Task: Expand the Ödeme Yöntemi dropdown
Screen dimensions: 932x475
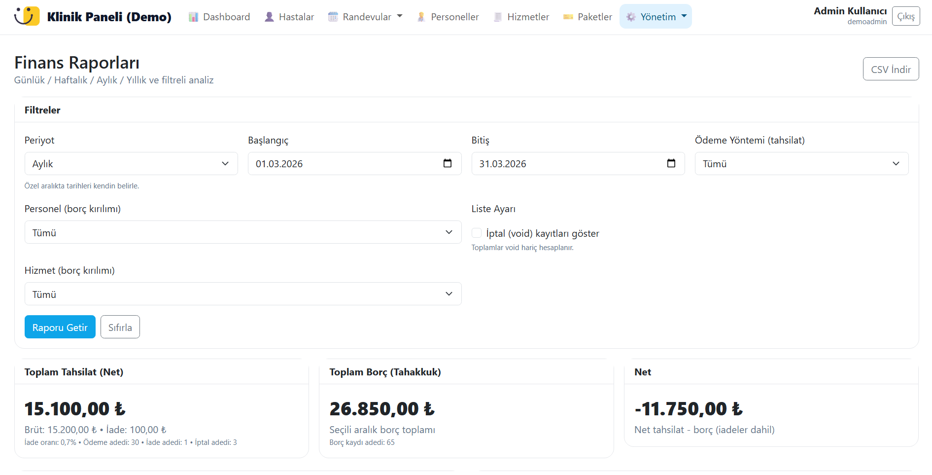Action: 801,164
